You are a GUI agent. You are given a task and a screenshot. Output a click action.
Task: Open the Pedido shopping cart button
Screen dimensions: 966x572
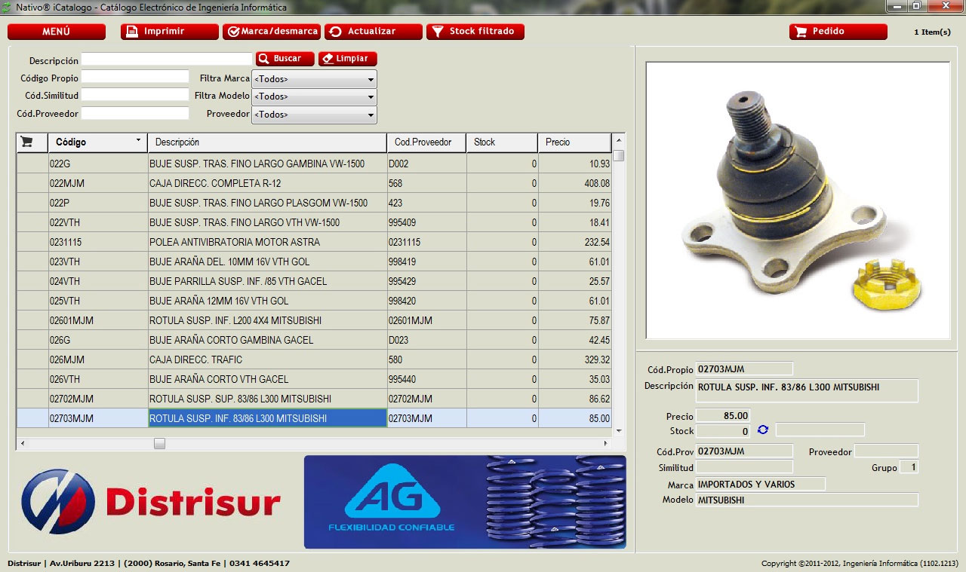tap(838, 32)
